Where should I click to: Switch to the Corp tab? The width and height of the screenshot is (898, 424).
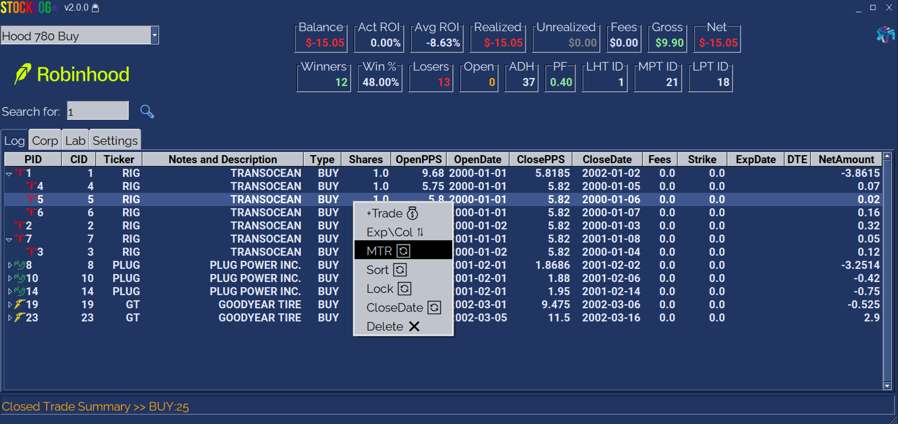coord(45,141)
